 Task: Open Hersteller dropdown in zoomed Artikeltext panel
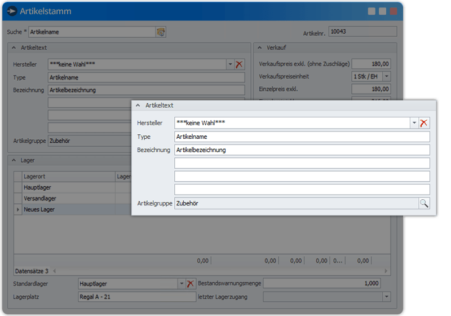point(414,123)
